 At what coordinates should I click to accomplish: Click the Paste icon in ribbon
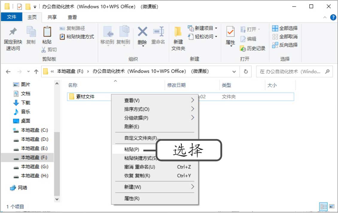(x=47, y=32)
